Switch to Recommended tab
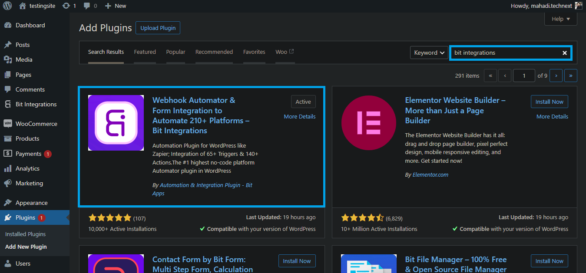 pyautogui.click(x=214, y=52)
